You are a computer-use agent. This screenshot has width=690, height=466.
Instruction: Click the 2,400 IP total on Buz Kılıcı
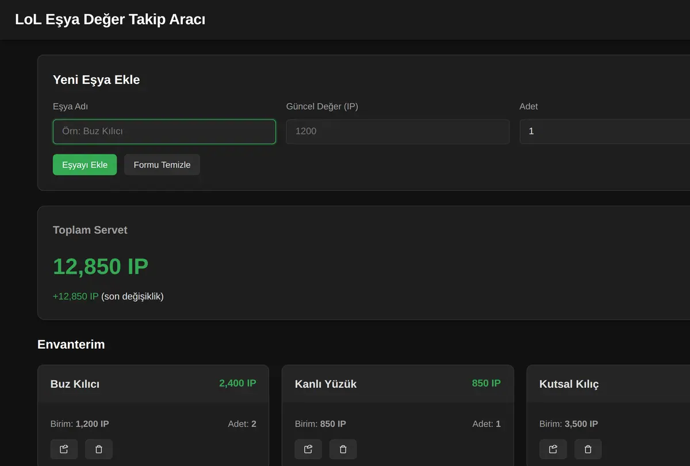pos(237,383)
